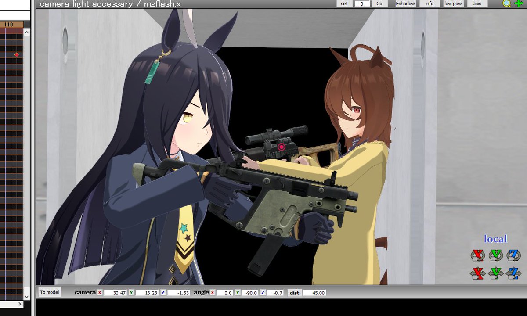Click camera X field showing 30.47
This screenshot has width=527, height=316.
coord(116,293)
